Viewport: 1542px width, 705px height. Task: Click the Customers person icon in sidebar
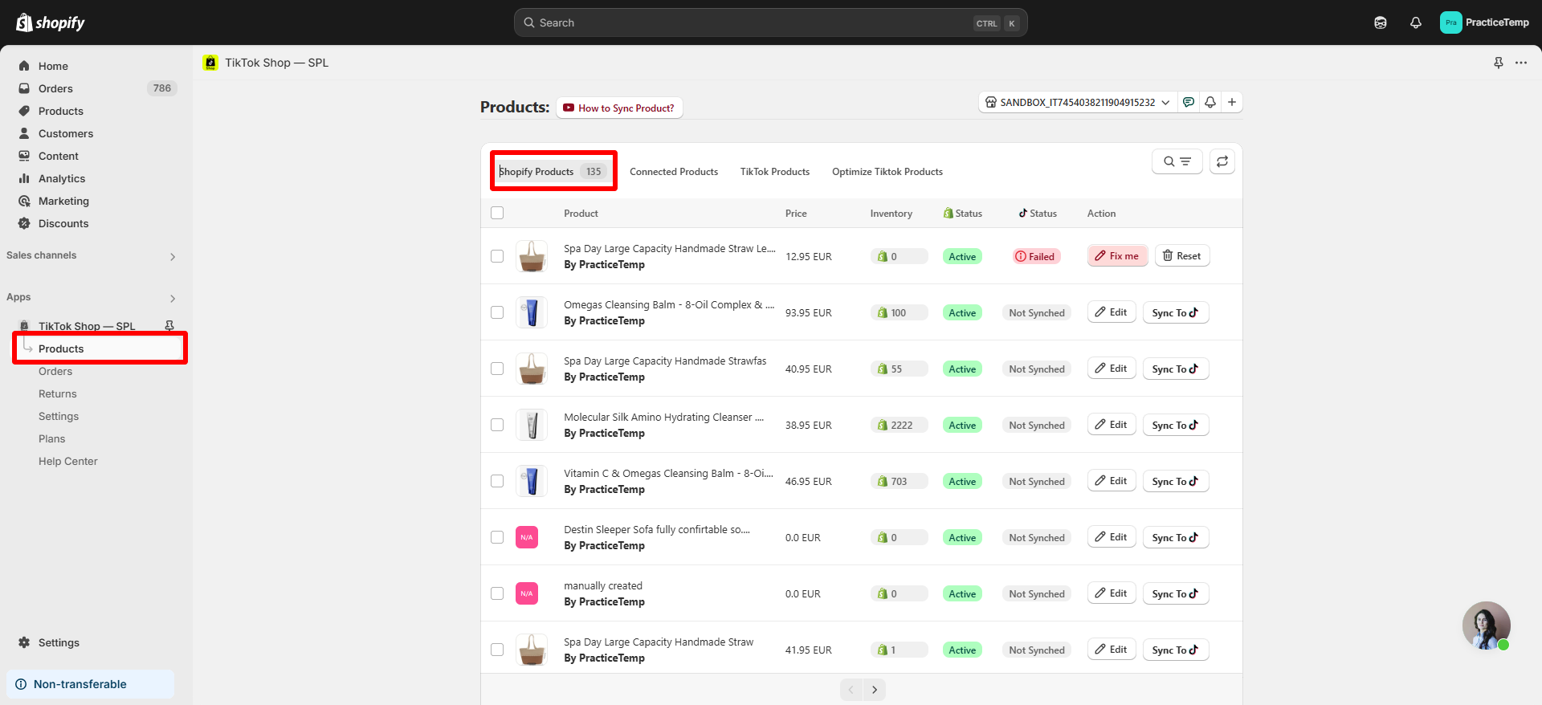point(24,133)
